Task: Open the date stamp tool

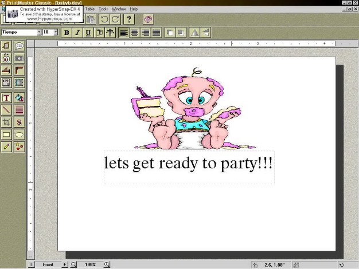Action: (6, 82)
